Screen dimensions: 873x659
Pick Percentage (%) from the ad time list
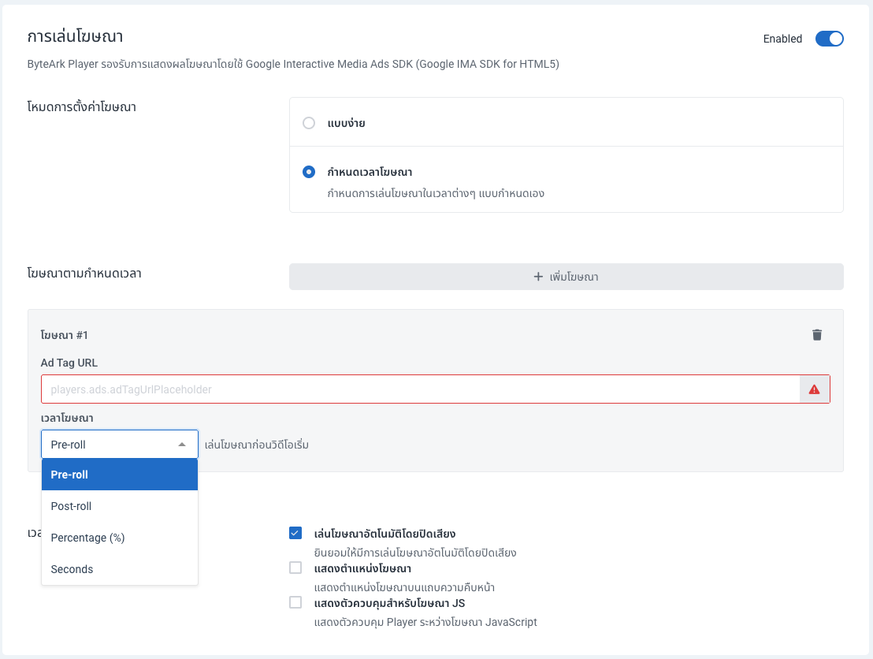120,538
